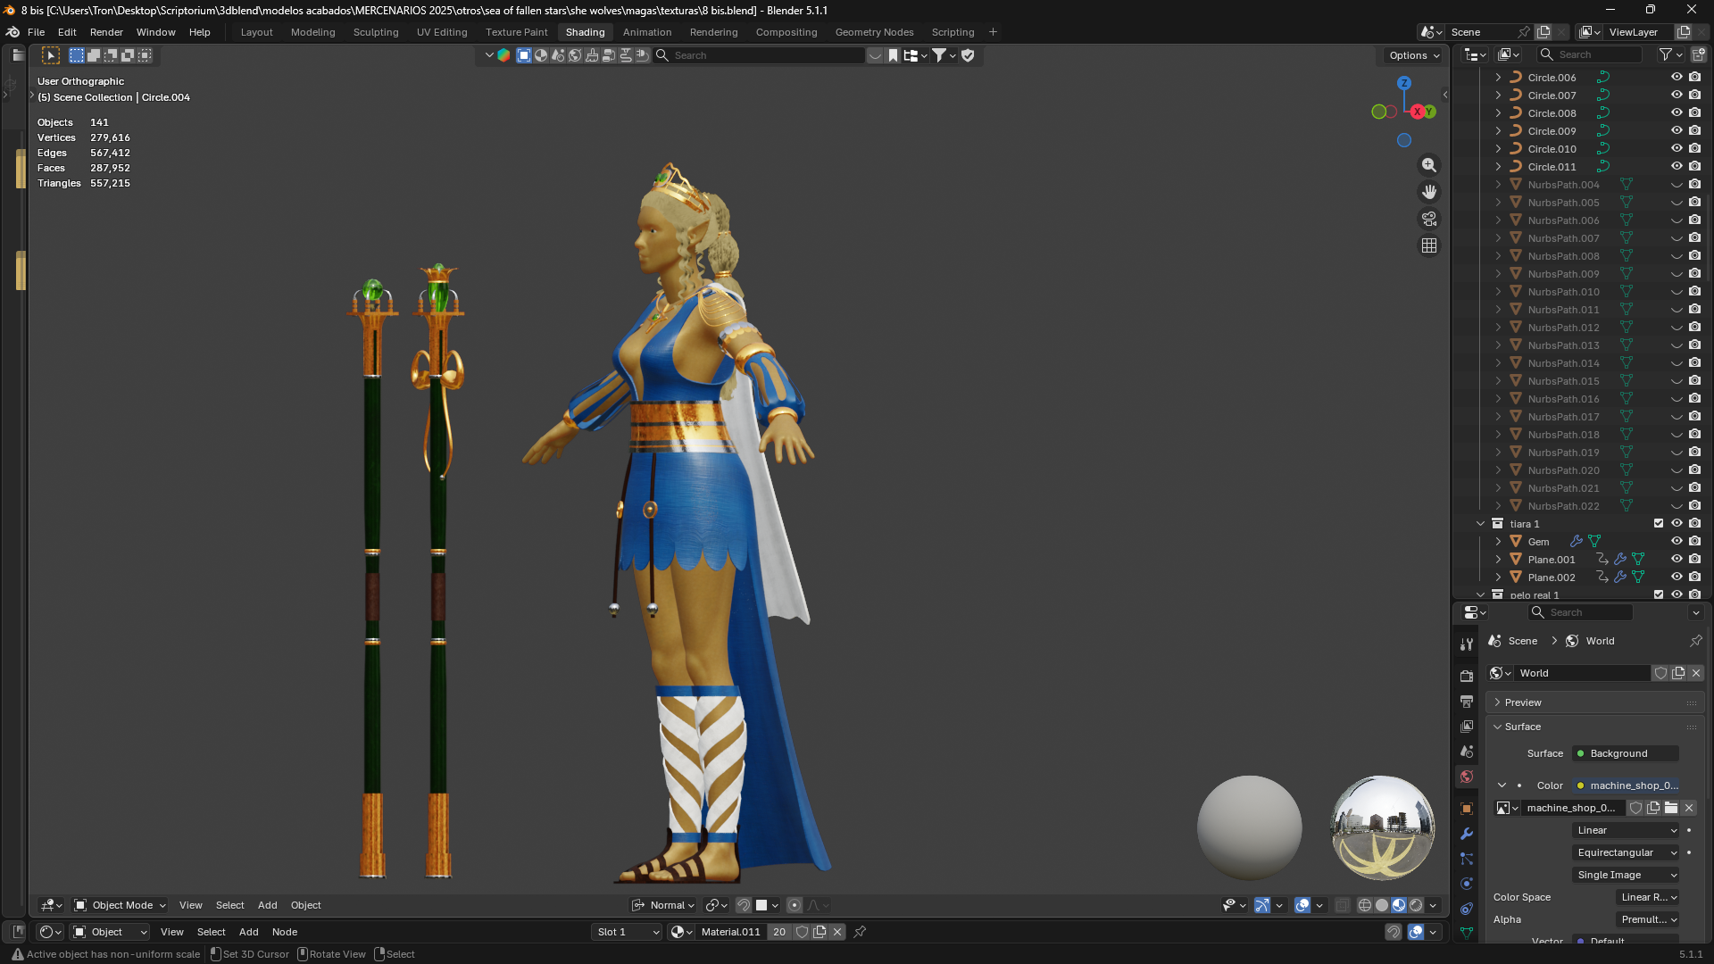
Task: Disable render for NurbsPath.010
Action: click(1694, 292)
